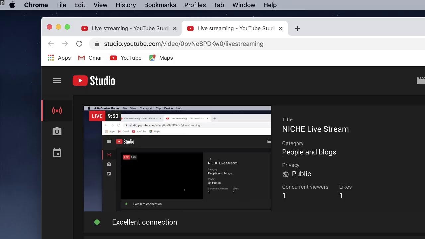
Task: Open the Tab menu
Action: coord(219,5)
